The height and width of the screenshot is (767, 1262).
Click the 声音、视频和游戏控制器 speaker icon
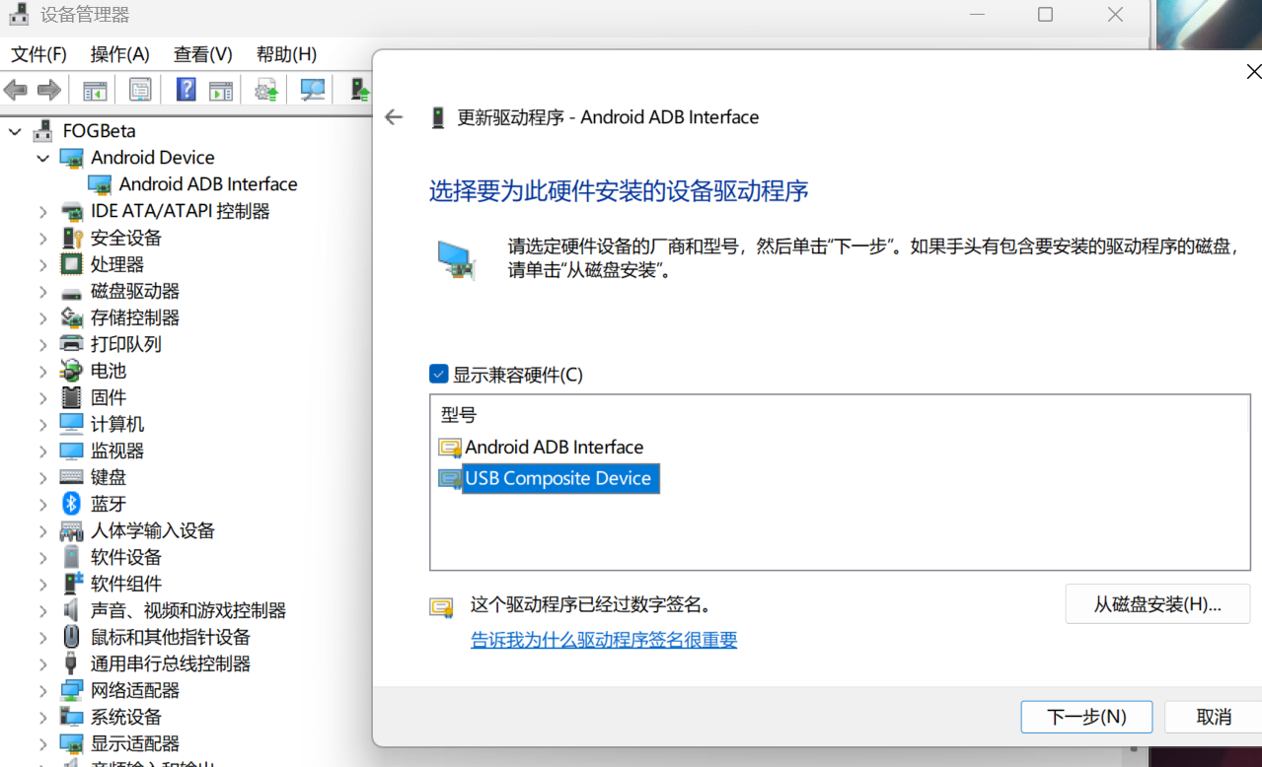(71, 610)
